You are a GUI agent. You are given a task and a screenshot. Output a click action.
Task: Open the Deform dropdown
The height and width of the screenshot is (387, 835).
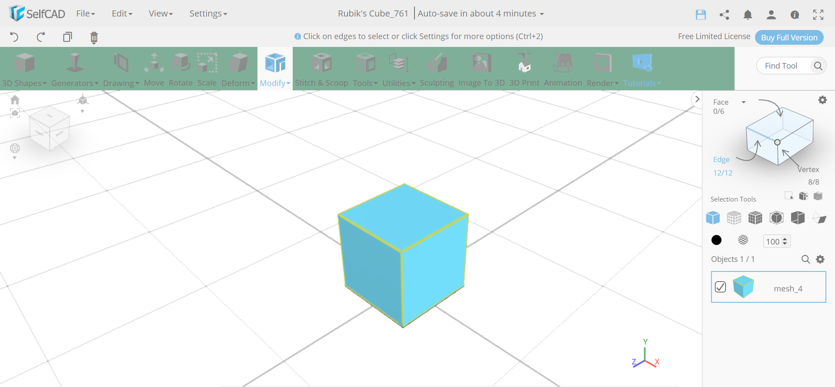click(238, 69)
